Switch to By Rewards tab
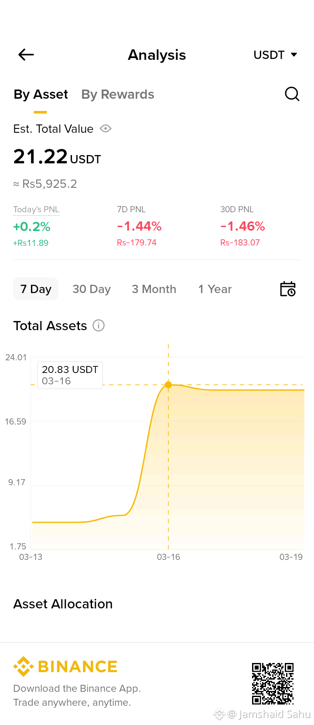Screen dimensions: 314x725 (x=118, y=94)
